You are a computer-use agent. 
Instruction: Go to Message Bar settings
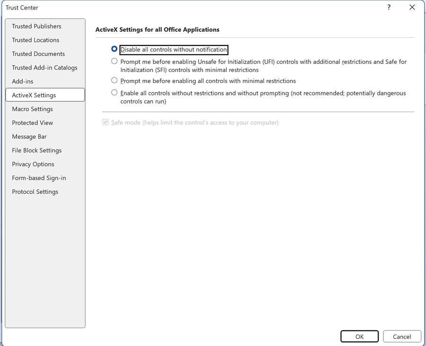point(29,136)
